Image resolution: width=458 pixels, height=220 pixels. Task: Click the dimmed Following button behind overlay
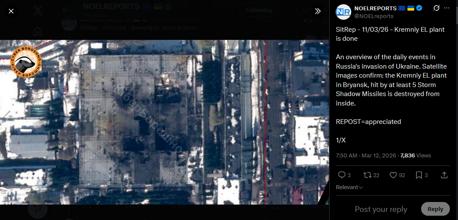[259, 10]
